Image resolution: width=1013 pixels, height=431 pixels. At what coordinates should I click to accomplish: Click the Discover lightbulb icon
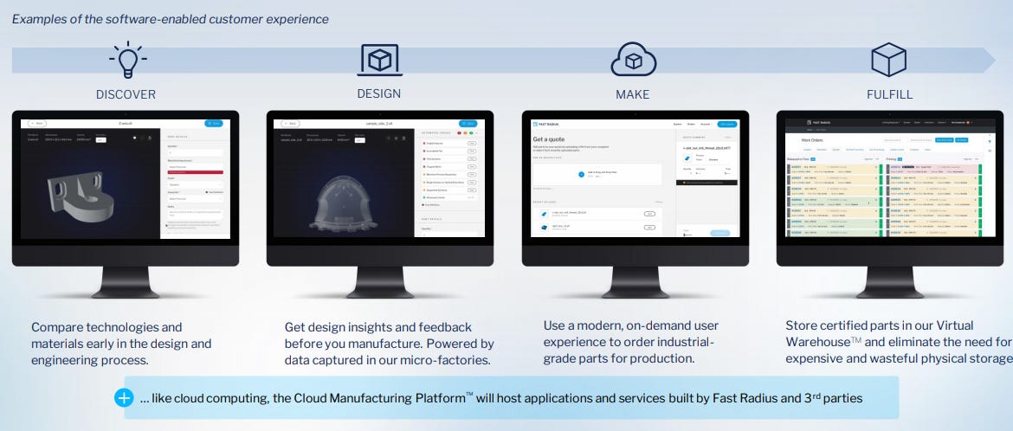pyautogui.click(x=128, y=60)
